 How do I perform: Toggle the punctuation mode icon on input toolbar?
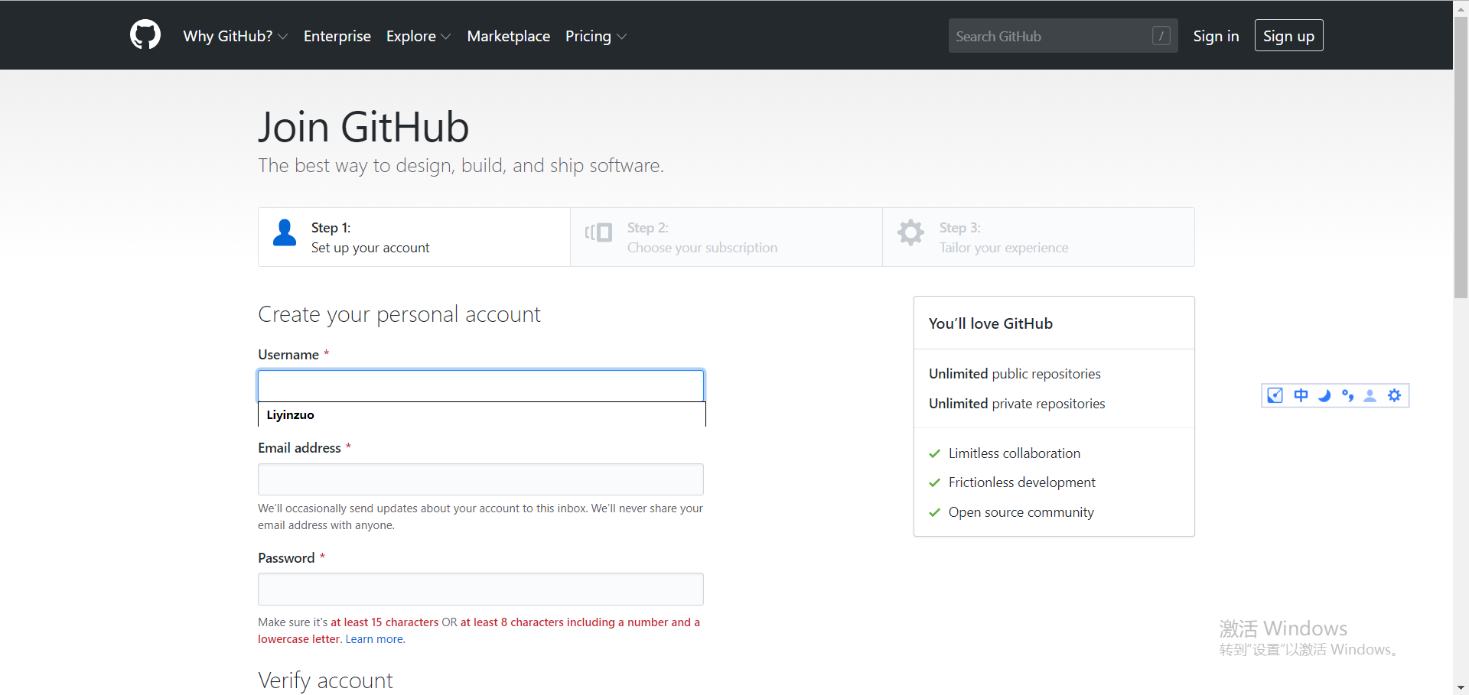pos(1347,395)
